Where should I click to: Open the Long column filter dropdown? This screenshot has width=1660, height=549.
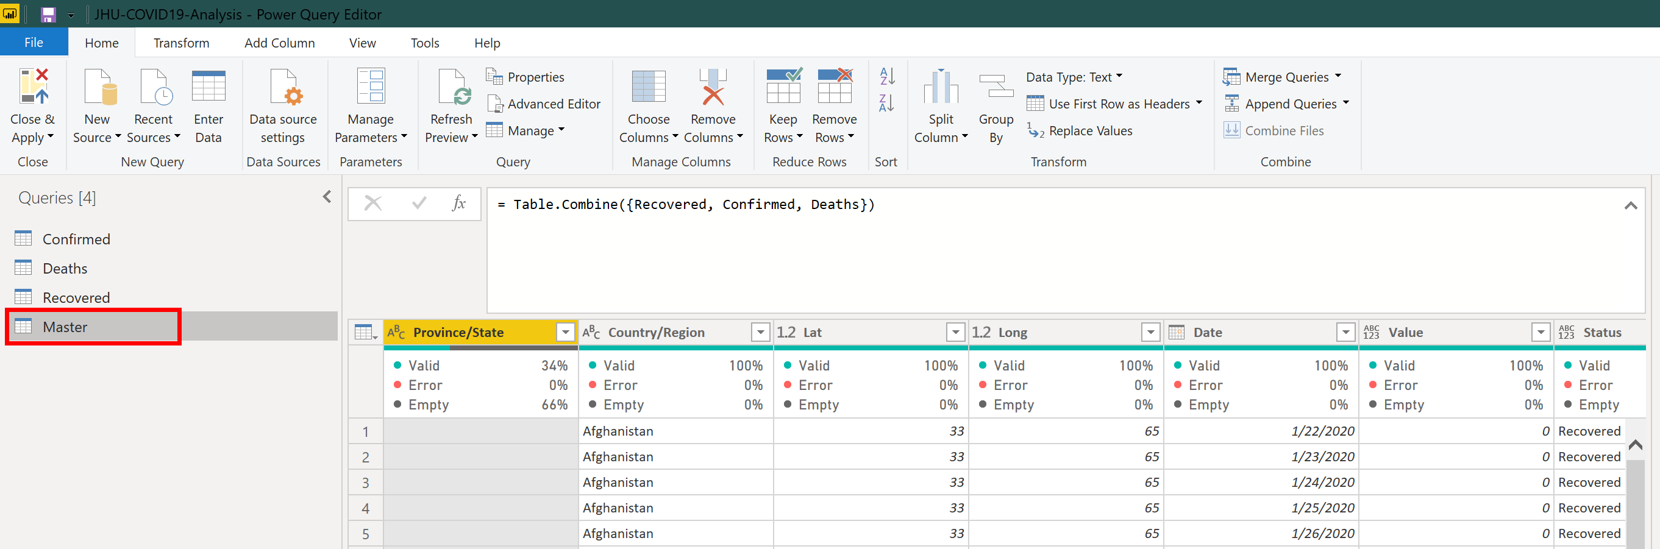(1151, 333)
